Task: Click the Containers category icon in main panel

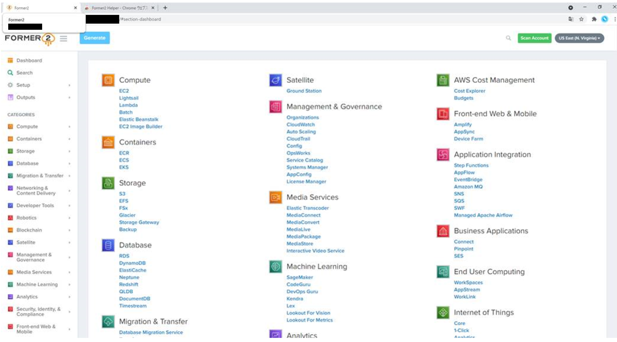Action: click(x=108, y=142)
